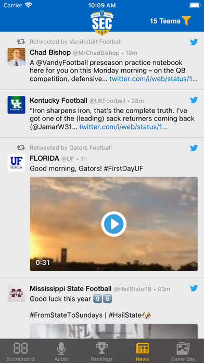
Task: Tap Twitter bird icon on FLORIDA tweet
Action: click(x=194, y=148)
